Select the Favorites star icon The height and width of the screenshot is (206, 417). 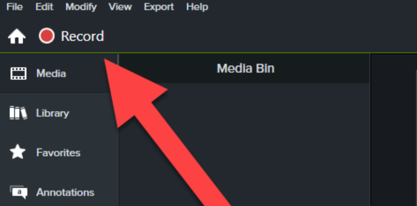coord(18,152)
